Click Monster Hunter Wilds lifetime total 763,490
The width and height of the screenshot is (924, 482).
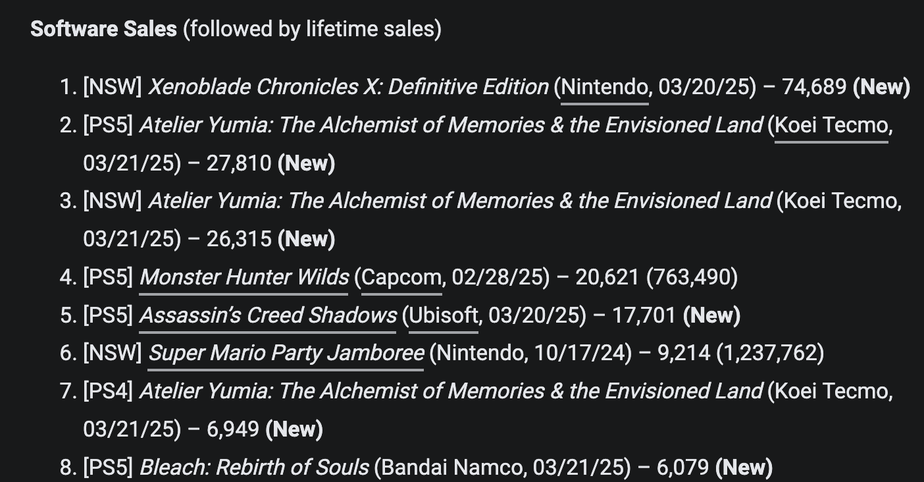click(692, 277)
